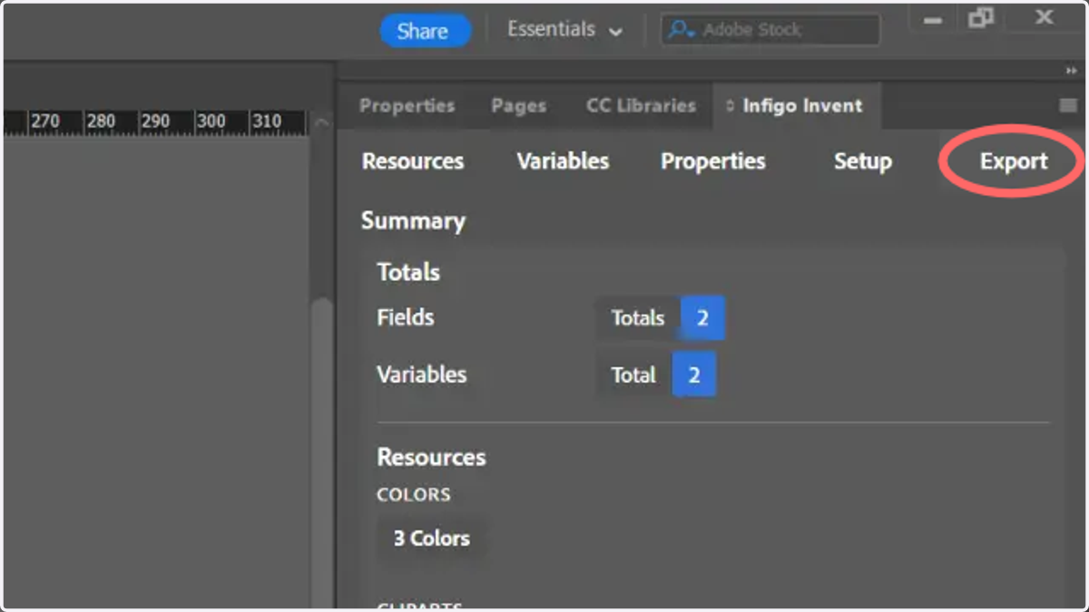Select the Infigo Invent panel tab
This screenshot has height=612, width=1089.
[795, 105]
